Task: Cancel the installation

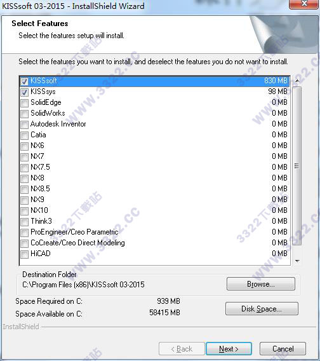Action: coord(283,349)
